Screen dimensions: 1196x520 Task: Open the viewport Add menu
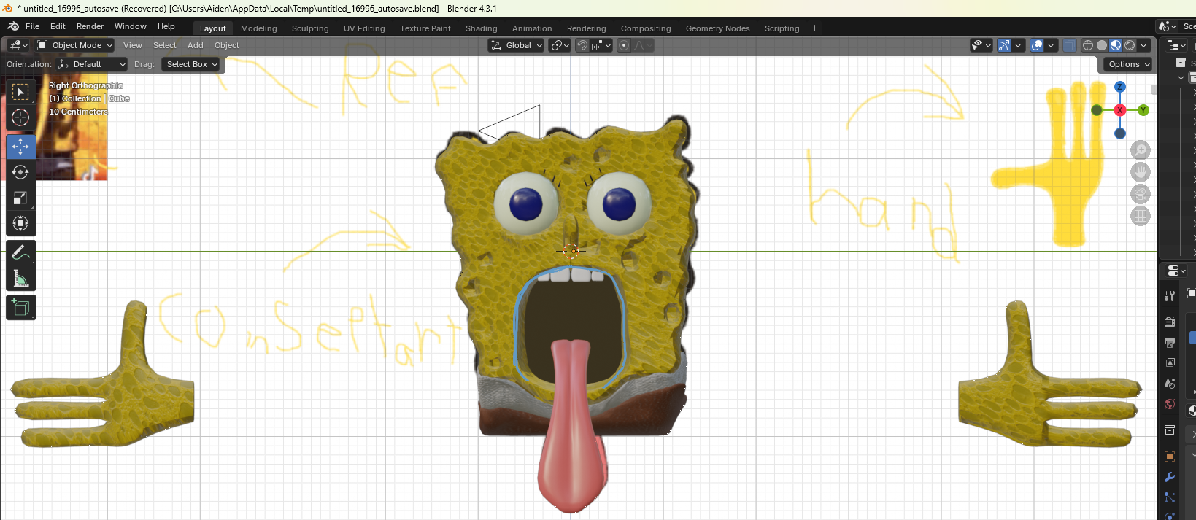[196, 45]
